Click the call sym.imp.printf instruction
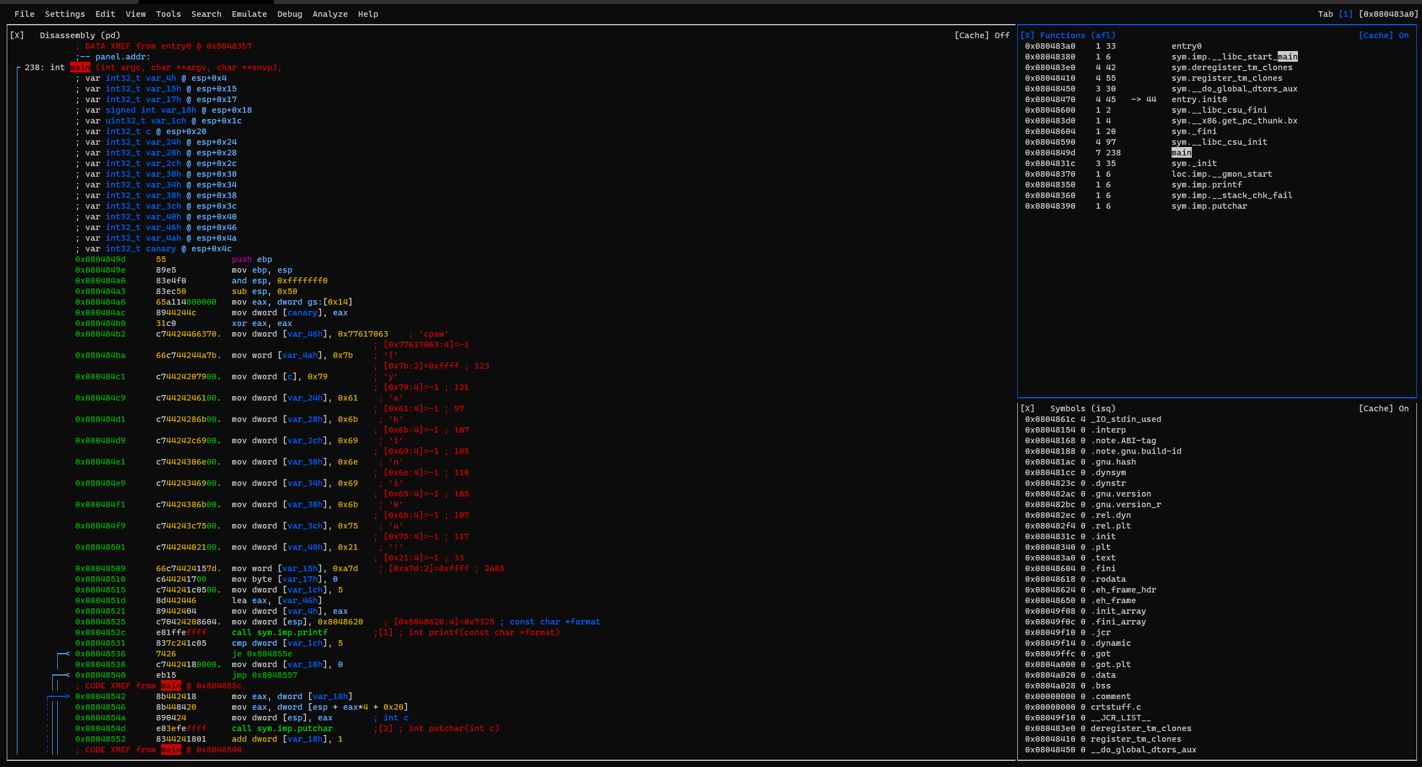 [x=279, y=632]
